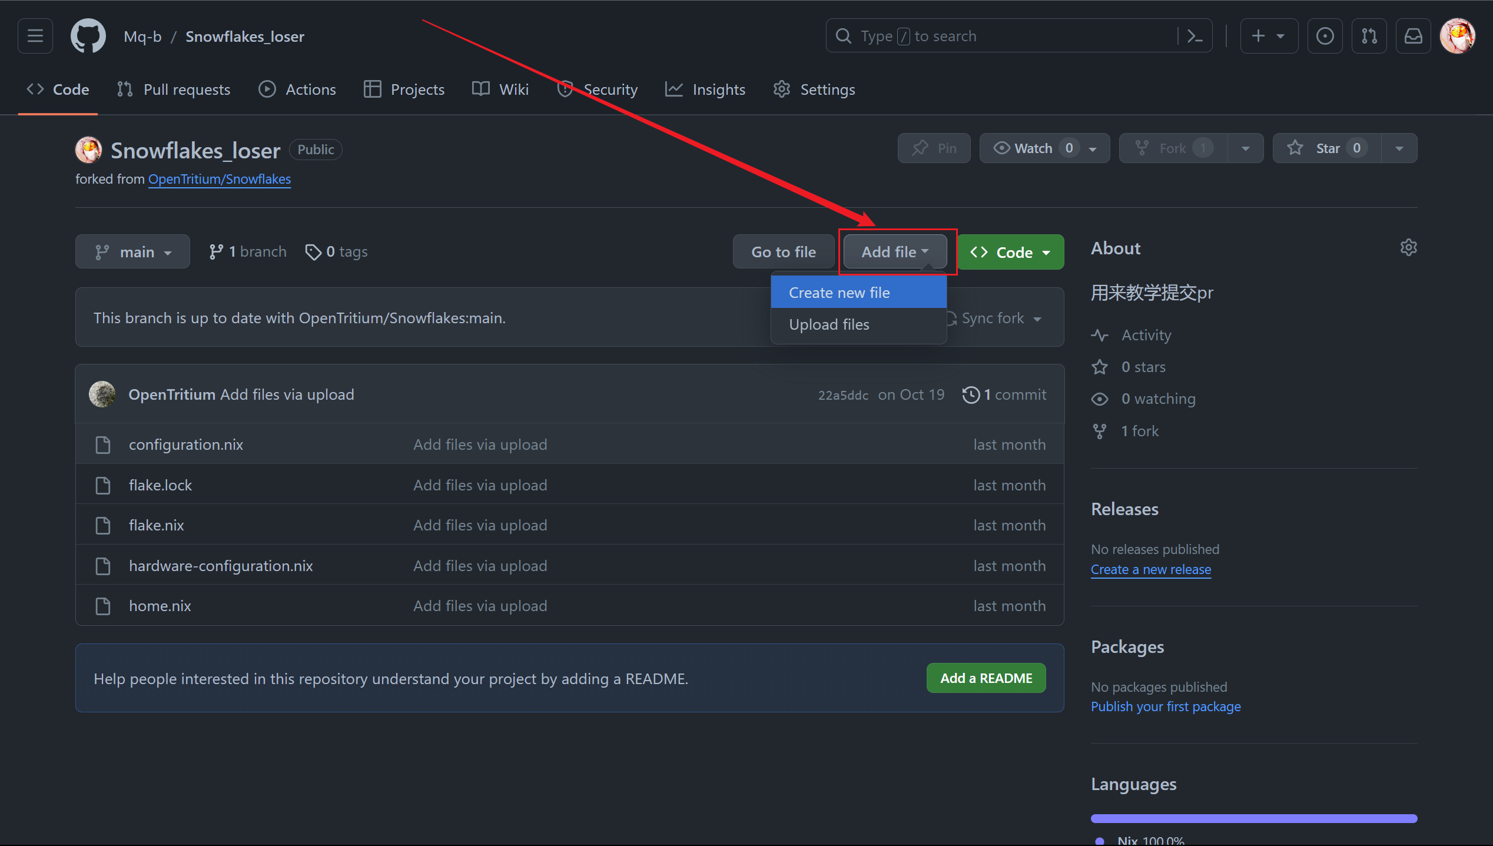Viewport: 1493px width, 846px height.
Task: Open the hamburger navigation menu
Action: click(x=35, y=36)
